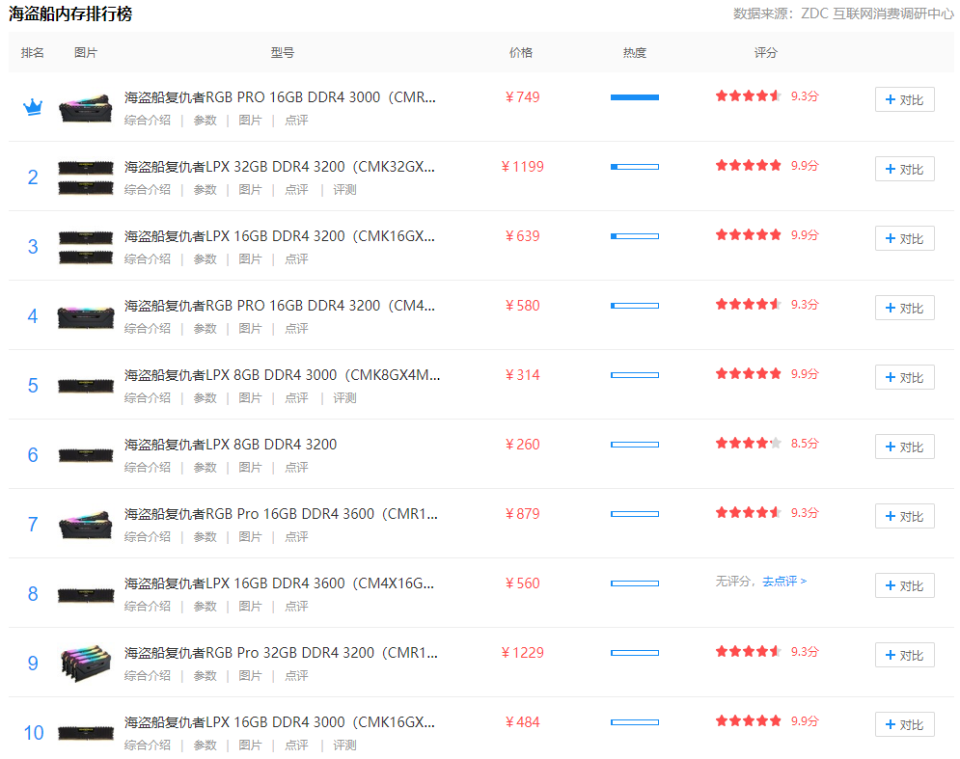Screen dimensions: 960x759
Task: Click 点评 under LPX 8GB DDR4 3200
Action: 296,468
